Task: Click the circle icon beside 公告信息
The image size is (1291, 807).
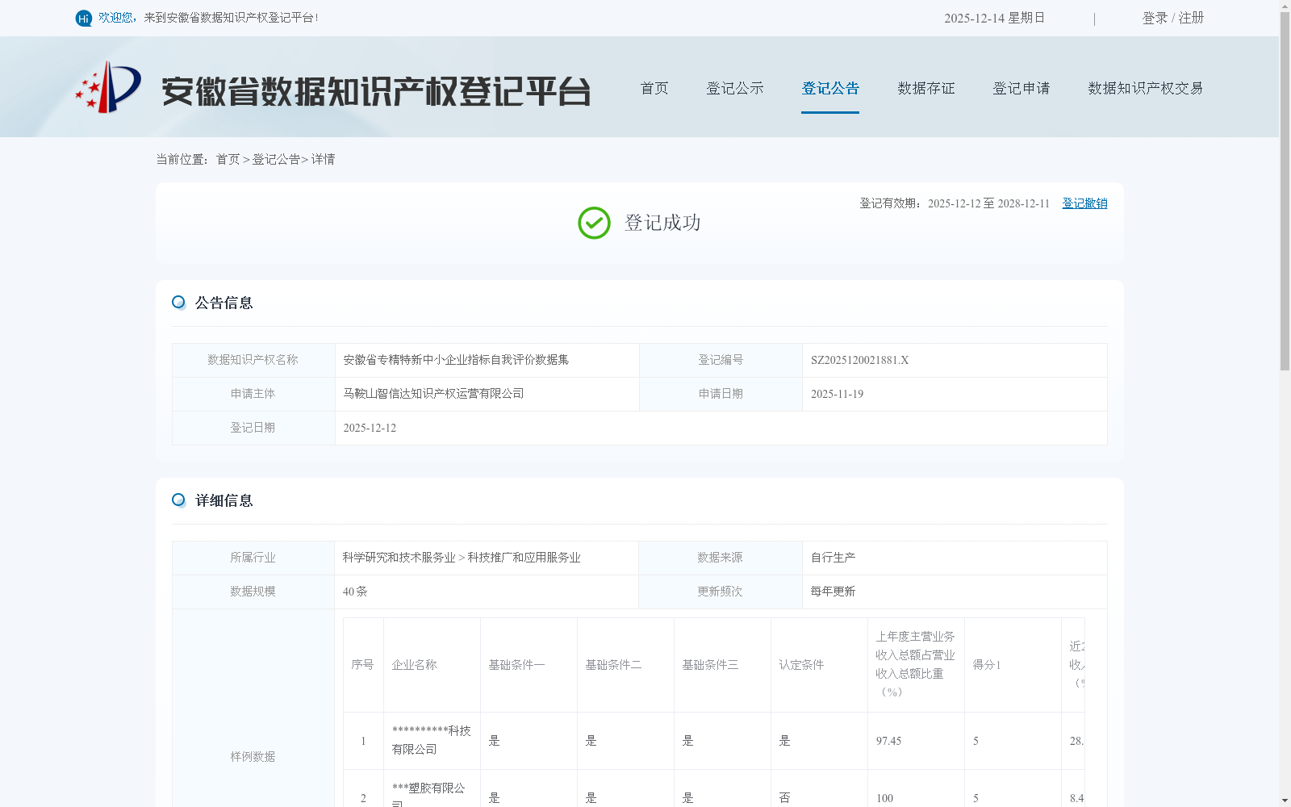Action: point(178,303)
